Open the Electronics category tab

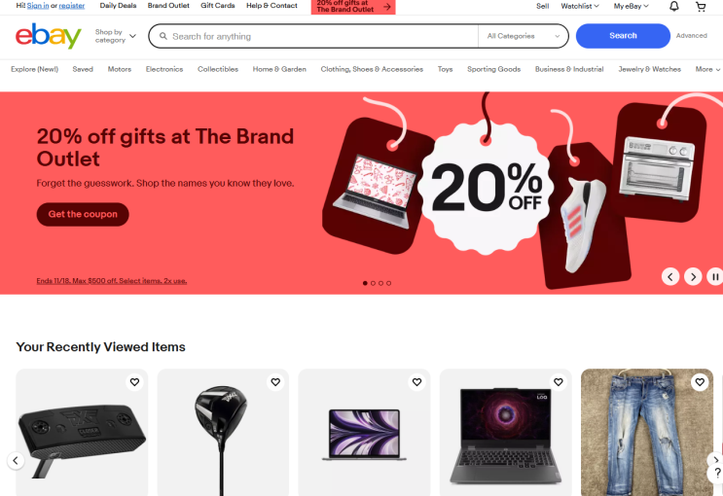point(164,69)
